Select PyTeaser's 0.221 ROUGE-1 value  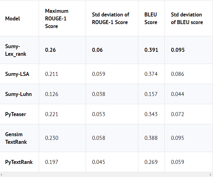point(51,114)
